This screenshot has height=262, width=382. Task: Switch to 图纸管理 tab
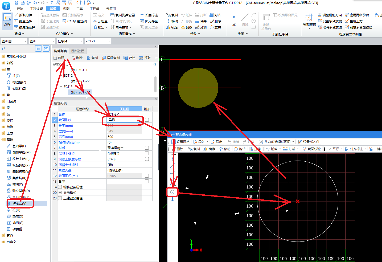(78, 51)
